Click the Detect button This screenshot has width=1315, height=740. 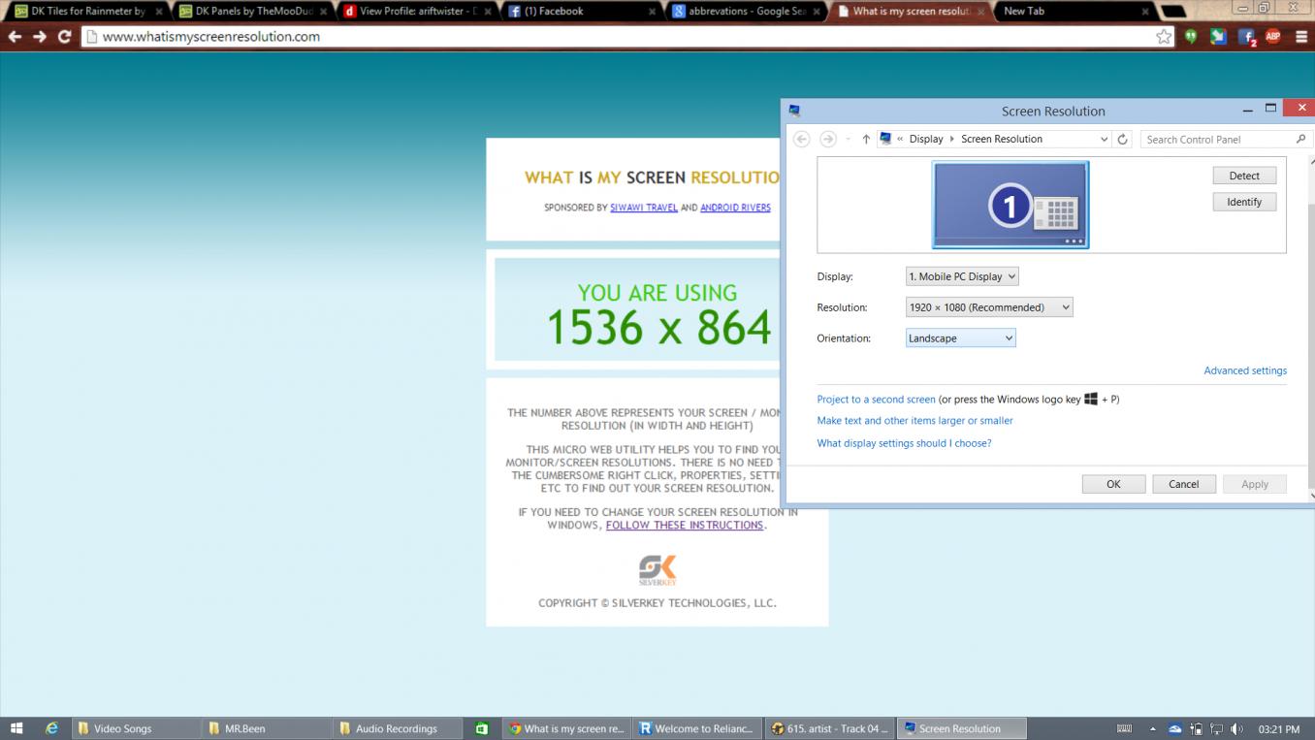[x=1243, y=176]
